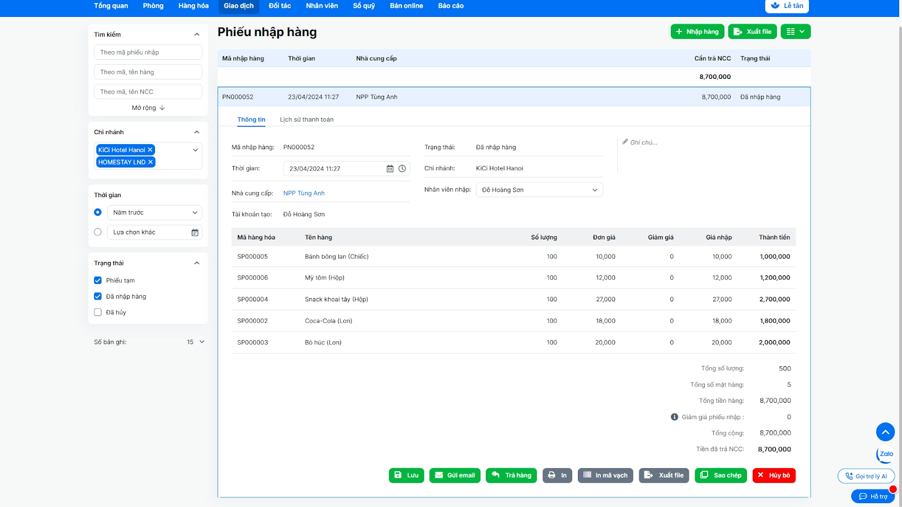Screen dimensions: 902x507
Task: Select the Năm trước radio button
Action: pyautogui.click(x=98, y=212)
